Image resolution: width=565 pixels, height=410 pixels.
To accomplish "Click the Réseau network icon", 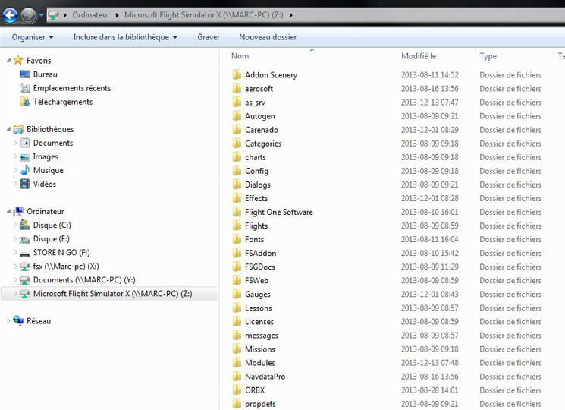I will point(18,320).
